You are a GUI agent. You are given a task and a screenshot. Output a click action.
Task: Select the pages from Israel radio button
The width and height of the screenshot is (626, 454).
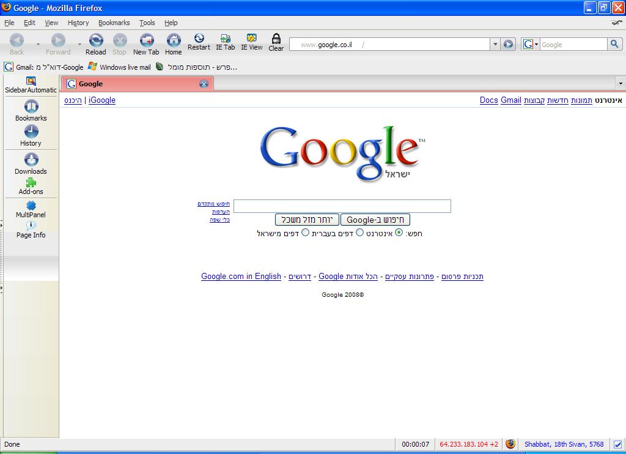[306, 233]
